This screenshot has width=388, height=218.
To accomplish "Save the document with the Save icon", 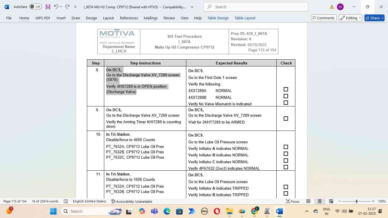I will (x=48, y=7).
